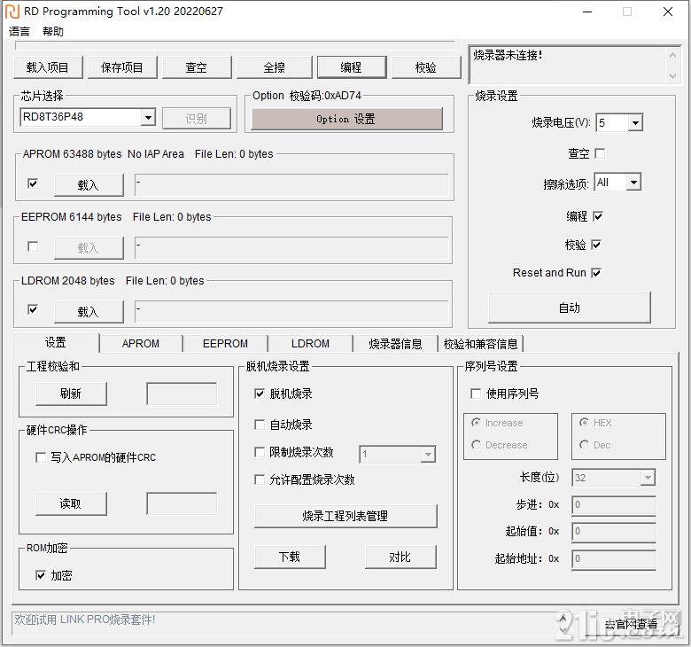
Task: Switch to the APROM tab
Action: [141, 344]
